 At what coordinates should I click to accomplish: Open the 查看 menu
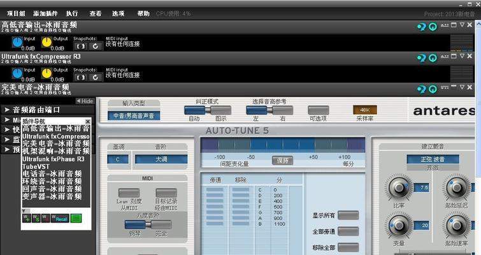(96, 13)
